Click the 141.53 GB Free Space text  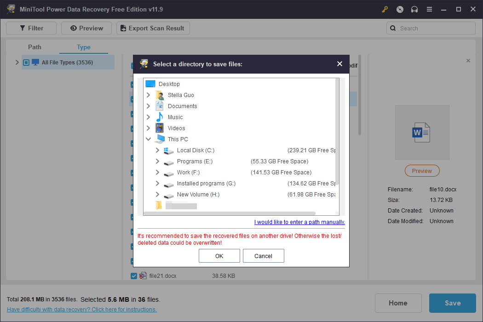pos(281,172)
